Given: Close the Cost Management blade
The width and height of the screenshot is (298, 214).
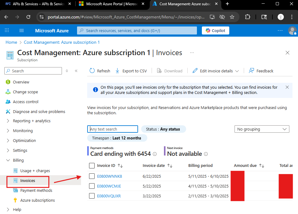Looking at the screenshot, I should coord(287,53).
